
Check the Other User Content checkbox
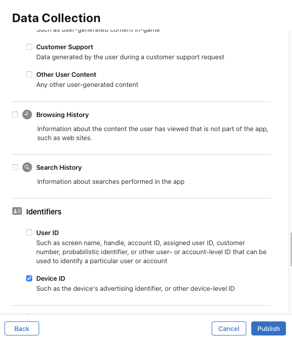click(29, 74)
